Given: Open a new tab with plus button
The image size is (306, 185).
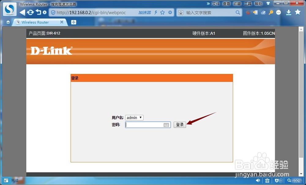Looking at the screenshot, I should [x=73, y=22].
